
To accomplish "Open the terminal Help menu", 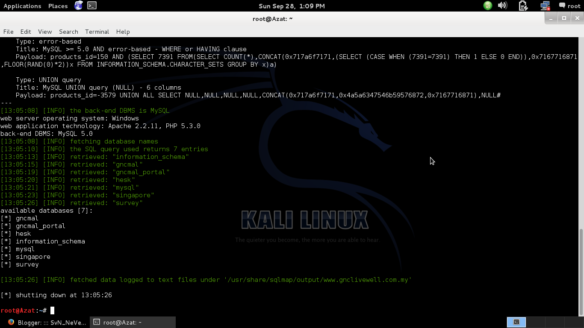I will [123, 32].
